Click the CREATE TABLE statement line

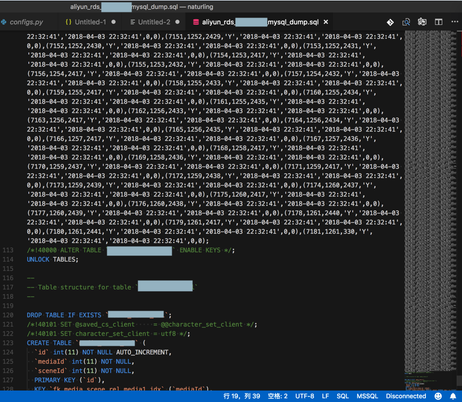[x=86, y=343]
